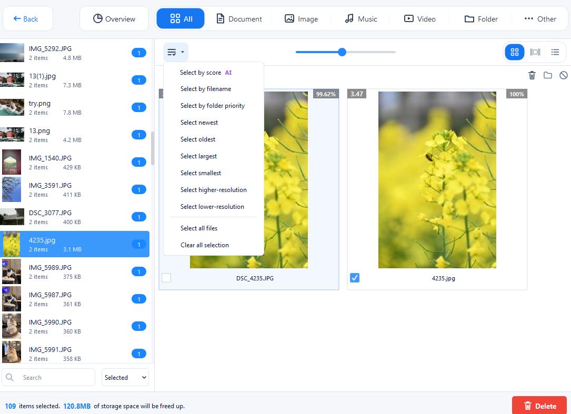Switch to the Document tab
Viewport: 571px width, 414px height.
[239, 19]
